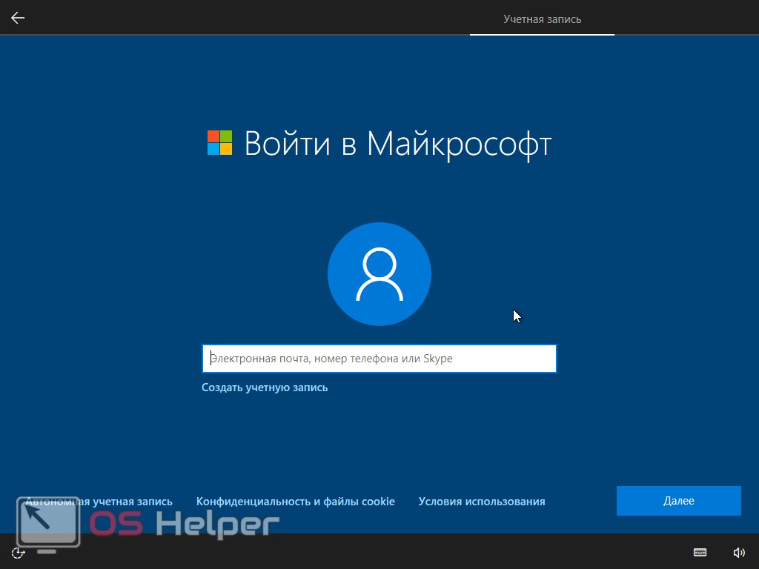
Task: Click the black arrow inside the watermark logo
Action: coord(37,514)
